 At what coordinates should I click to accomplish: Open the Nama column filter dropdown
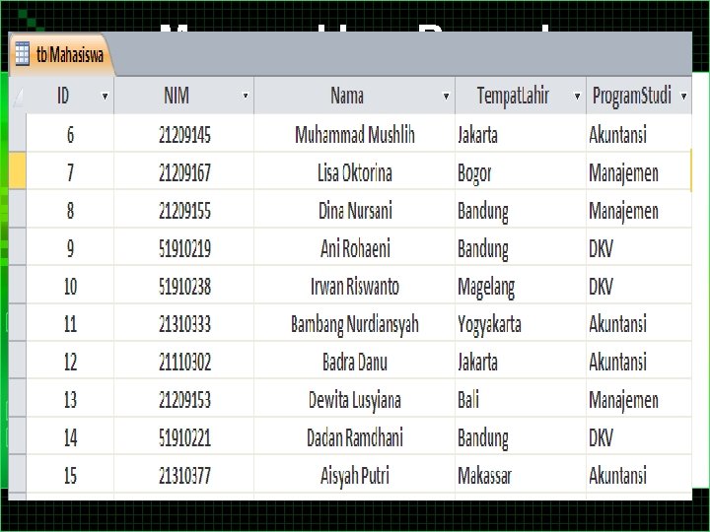point(446,96)
